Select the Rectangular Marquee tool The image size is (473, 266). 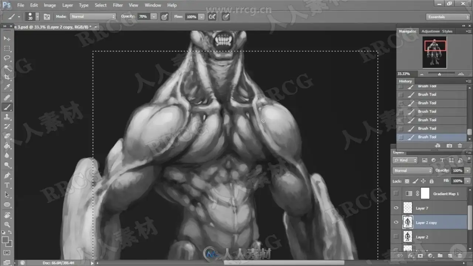[7, 48]
